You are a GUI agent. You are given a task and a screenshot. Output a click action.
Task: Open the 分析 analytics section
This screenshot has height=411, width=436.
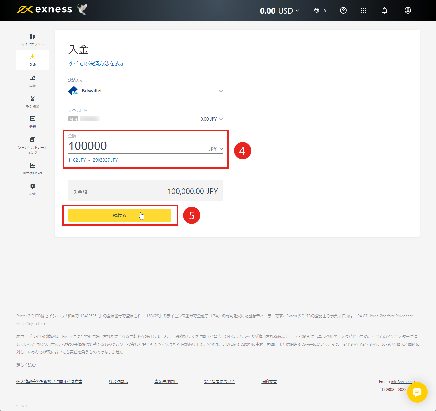pos(32,122)
